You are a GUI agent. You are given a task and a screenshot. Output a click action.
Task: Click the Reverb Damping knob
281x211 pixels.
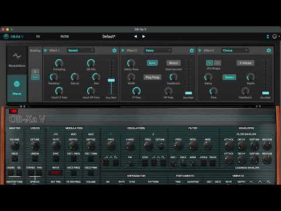(59, 63)
